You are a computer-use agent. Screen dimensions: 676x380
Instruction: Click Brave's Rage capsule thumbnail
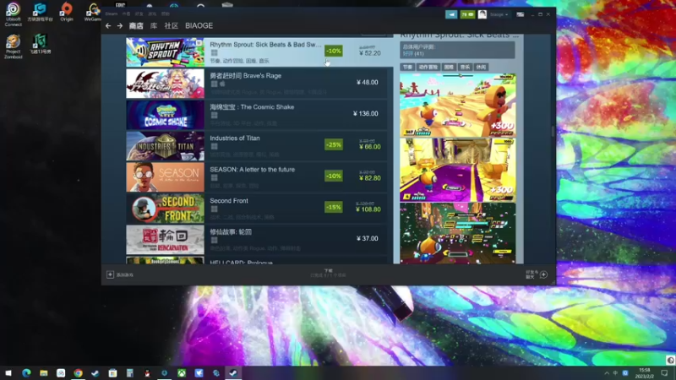[x=165, y=83]
